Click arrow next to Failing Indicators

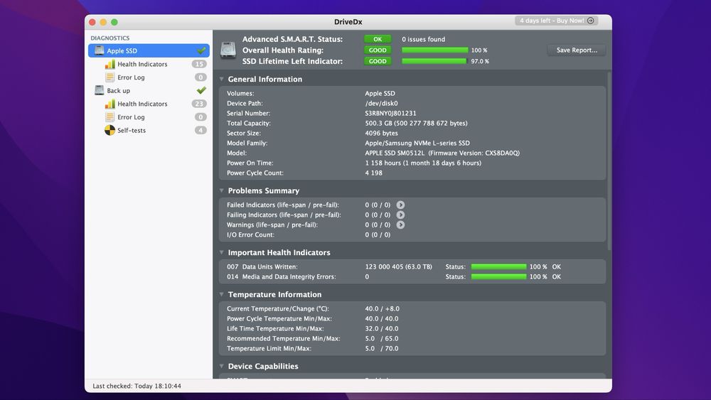tap(400, 215)
